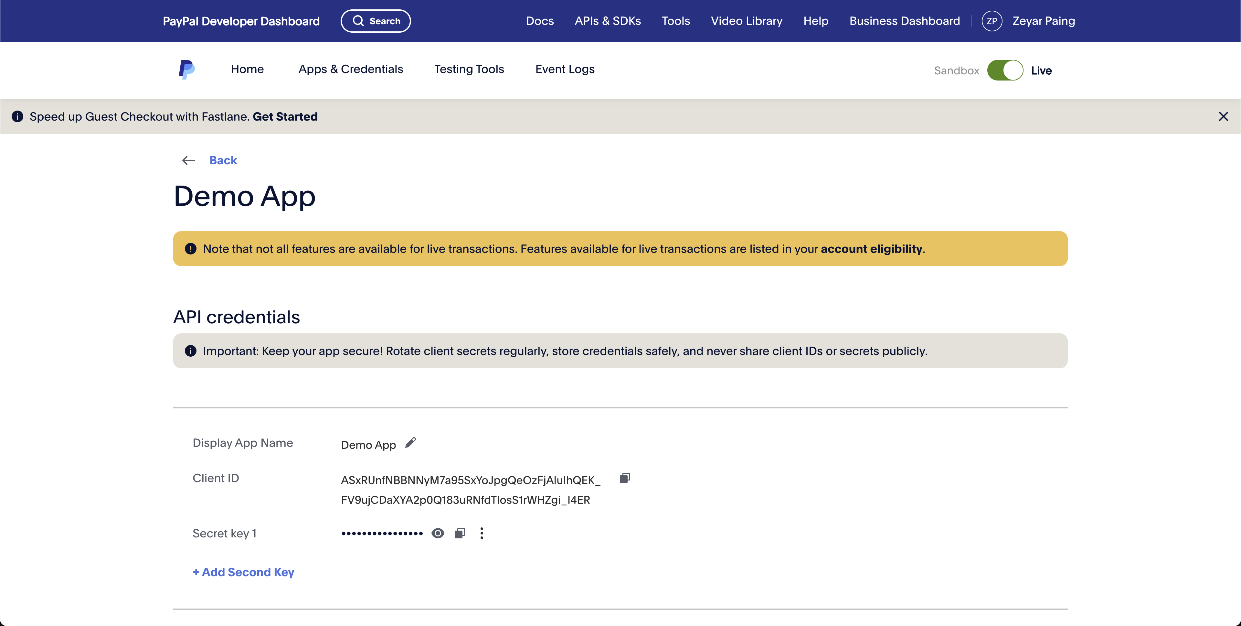Viewport: 1241px width, 626px height.
Task: Copy Secret key 1 to clipboard
Action: 460,533
